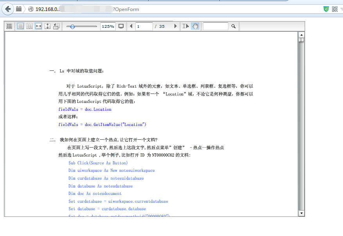Viewport: 343px width, 236px height.
Task: Go to previous page arrow
Action: point(131,26)
